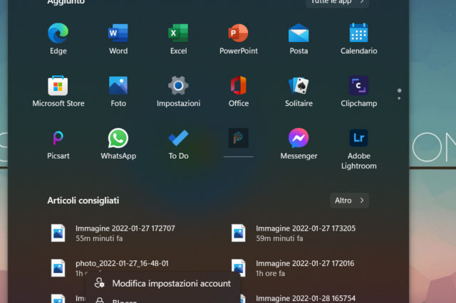Open the Edge browser app
The image size is (456, 303).
click(x=58, y=38)
